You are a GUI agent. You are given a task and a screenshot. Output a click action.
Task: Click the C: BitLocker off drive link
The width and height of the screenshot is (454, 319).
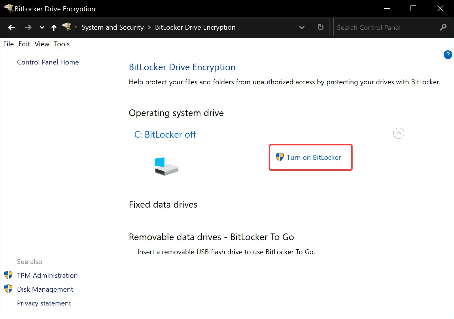click(x=165, y=134)
